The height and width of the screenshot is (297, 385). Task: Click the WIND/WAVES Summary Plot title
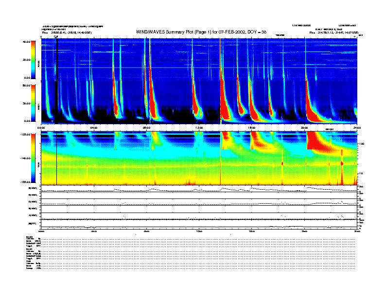(201, 32)
